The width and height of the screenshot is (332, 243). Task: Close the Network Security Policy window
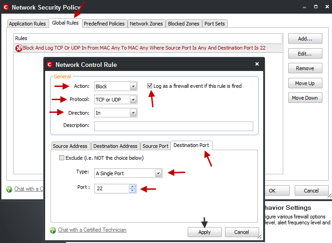click(x=327, y=6)
